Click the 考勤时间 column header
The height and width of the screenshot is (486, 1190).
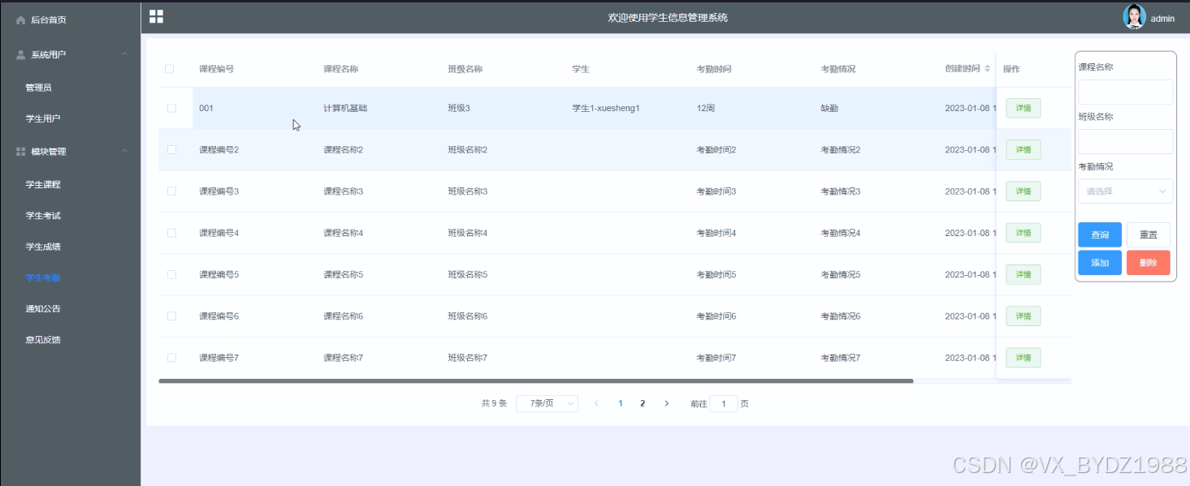coord(714,69)
